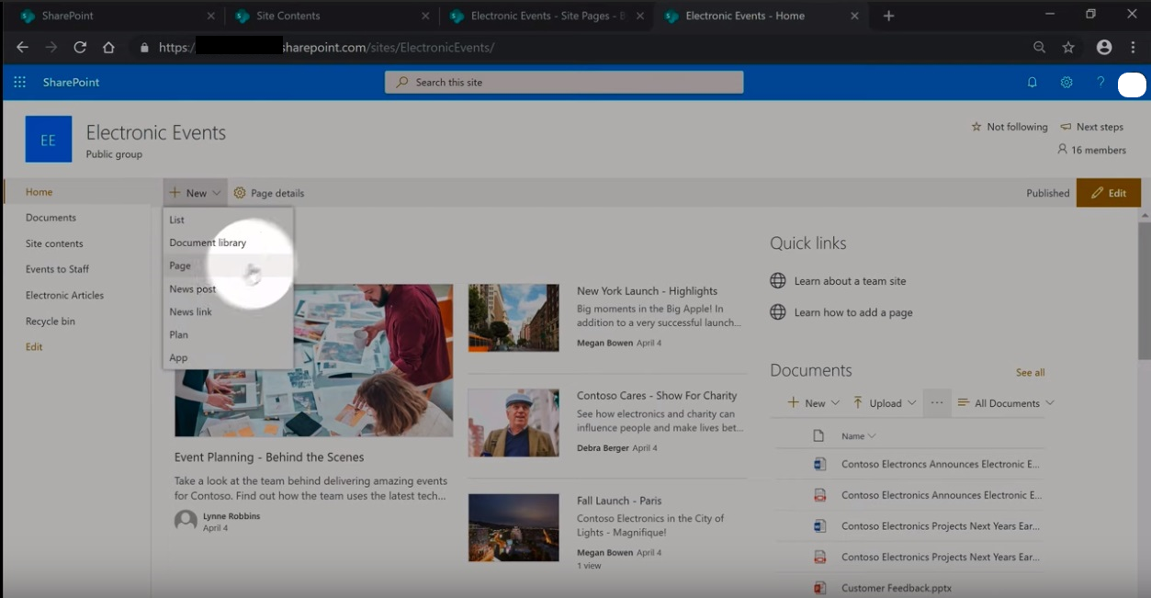The height and width of the screenshot is (598, 1151).
Task: Open Recycle bin in left navigation
Action: (x=51, y=322)
